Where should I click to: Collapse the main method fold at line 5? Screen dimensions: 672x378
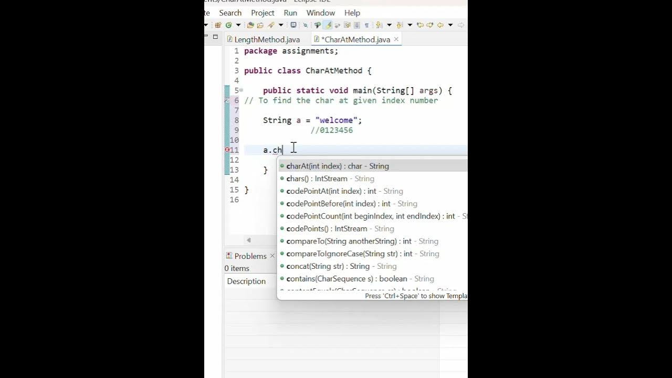[241, 90]
